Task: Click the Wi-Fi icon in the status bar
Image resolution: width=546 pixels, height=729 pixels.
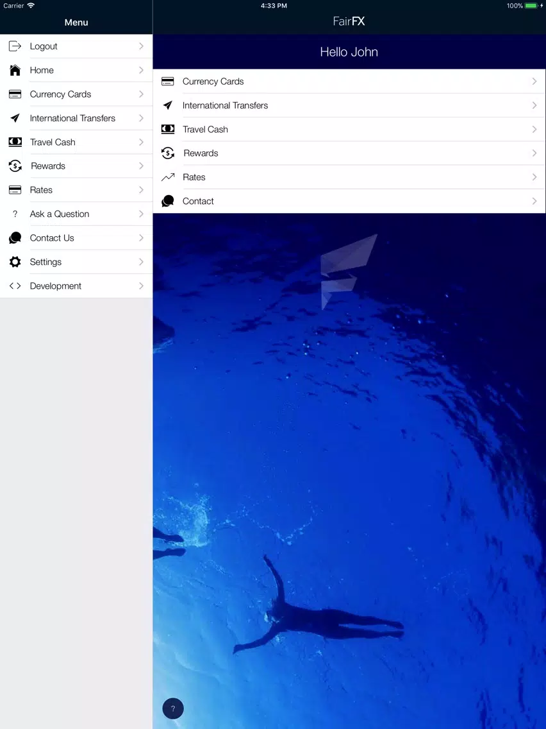Action: (x=31, y=6)
